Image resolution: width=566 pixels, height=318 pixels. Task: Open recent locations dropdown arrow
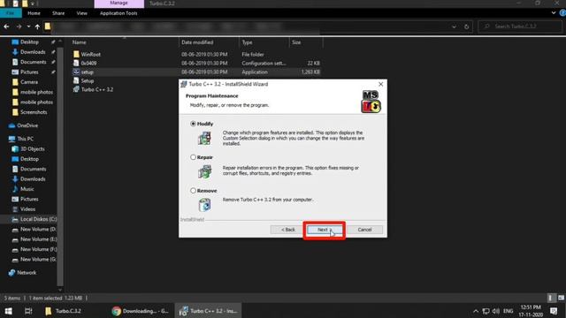(x=28, y=26)
